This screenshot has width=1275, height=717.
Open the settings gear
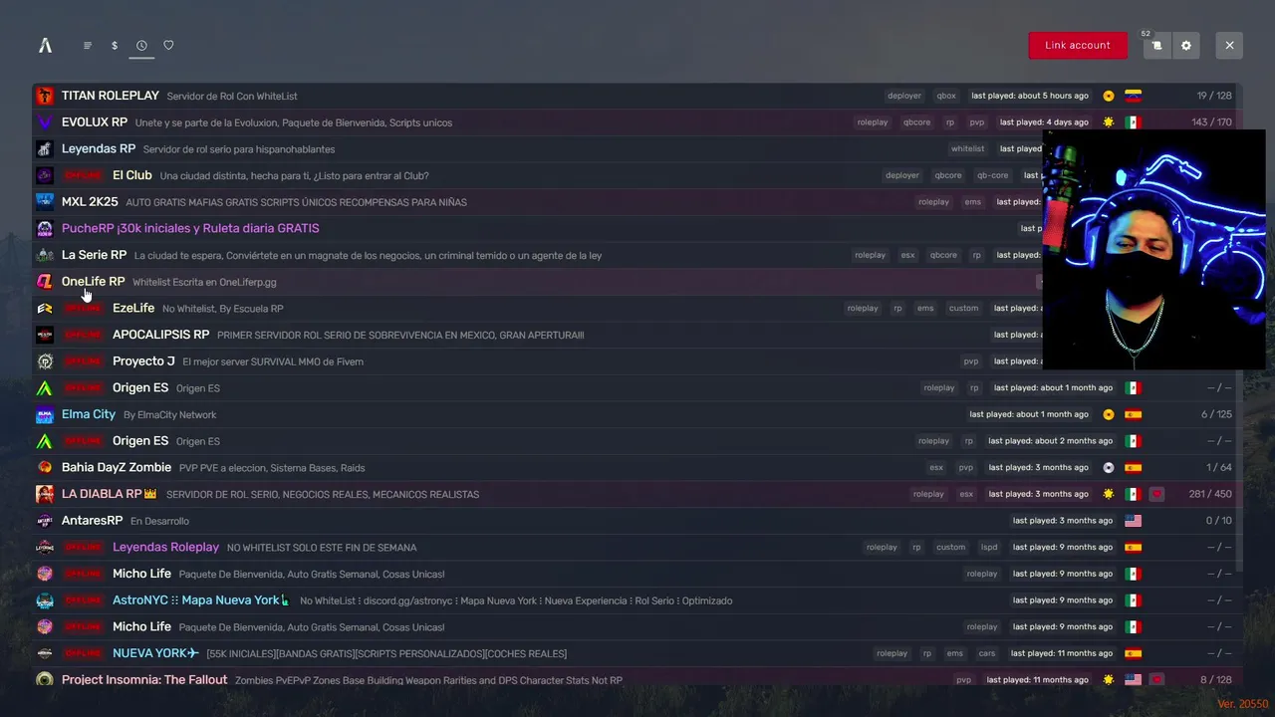1185,45
